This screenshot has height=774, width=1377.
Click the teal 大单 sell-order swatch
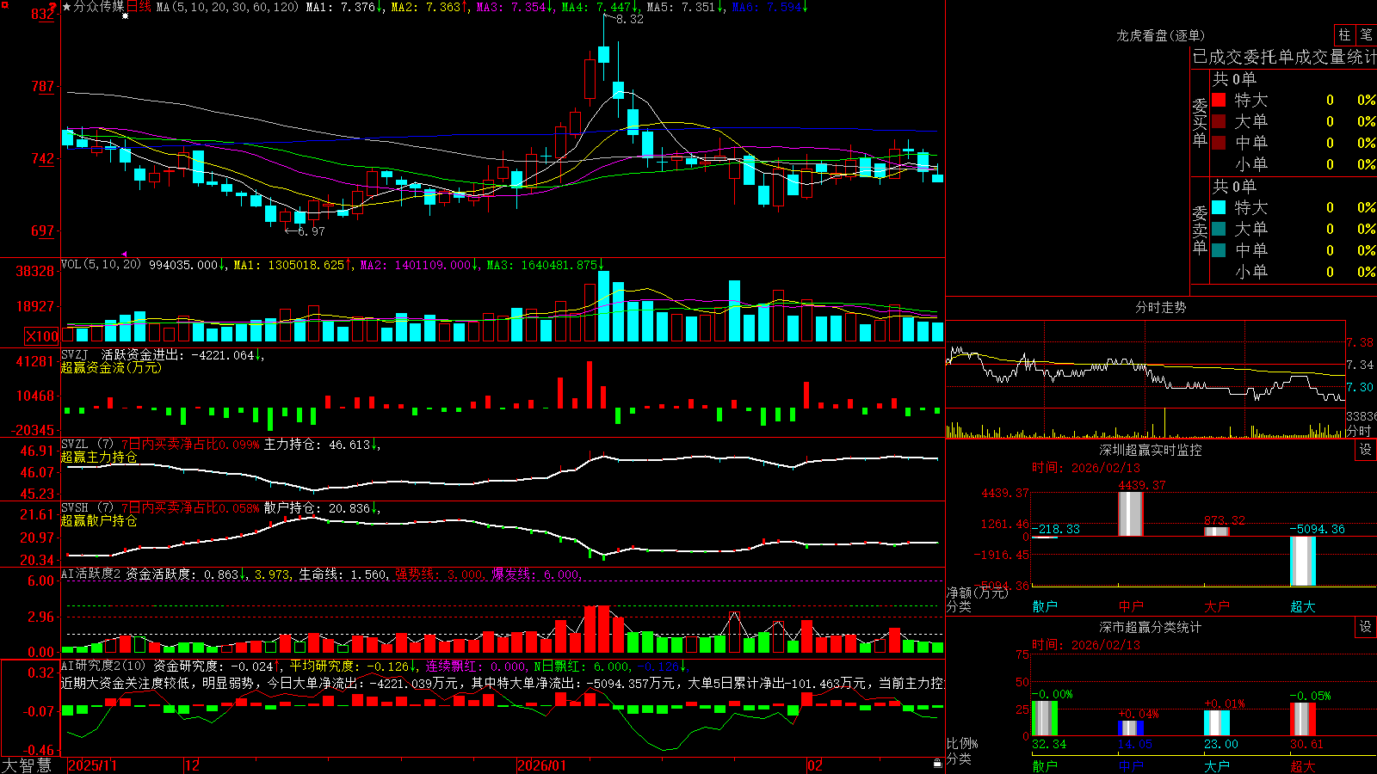click(1219, 229)
